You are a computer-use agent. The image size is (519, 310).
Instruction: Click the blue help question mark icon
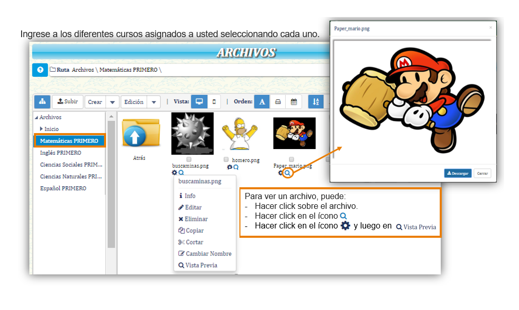40,70
